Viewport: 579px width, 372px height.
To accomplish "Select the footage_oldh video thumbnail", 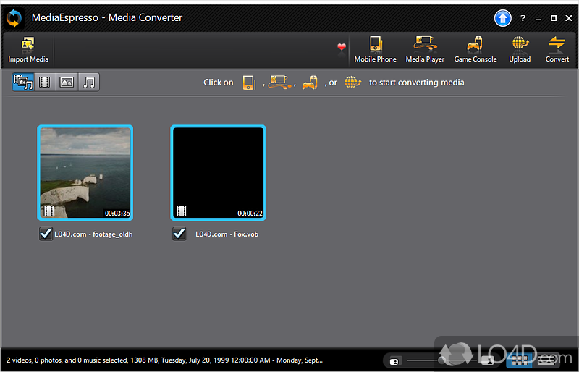I will point(85,172).
